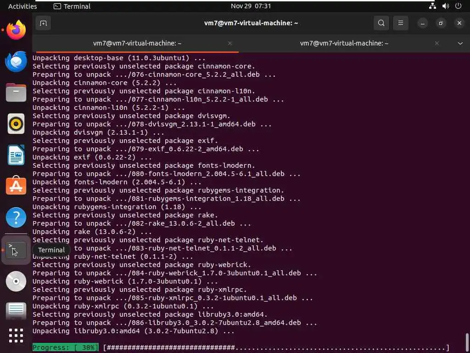
Task: Launch Thunderbird Mail from the dock
Action: (16, 61)
